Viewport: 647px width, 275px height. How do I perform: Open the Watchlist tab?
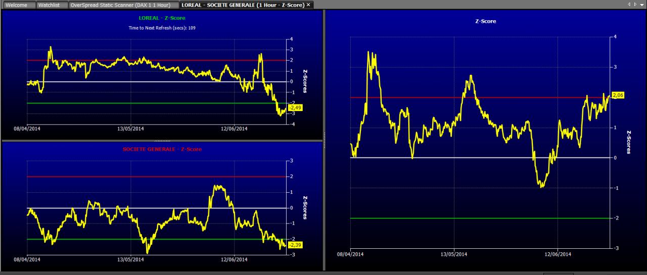pyautogui.click(x=49, y=5)
